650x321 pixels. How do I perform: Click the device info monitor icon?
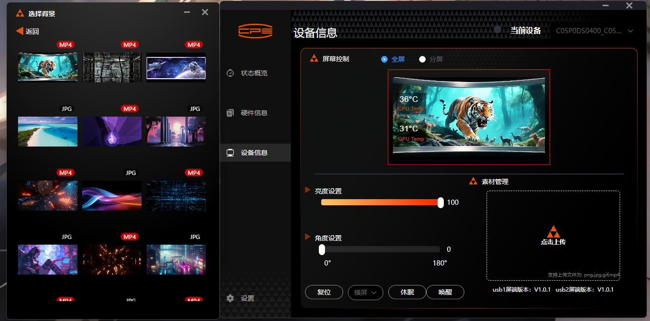[230, 153]
